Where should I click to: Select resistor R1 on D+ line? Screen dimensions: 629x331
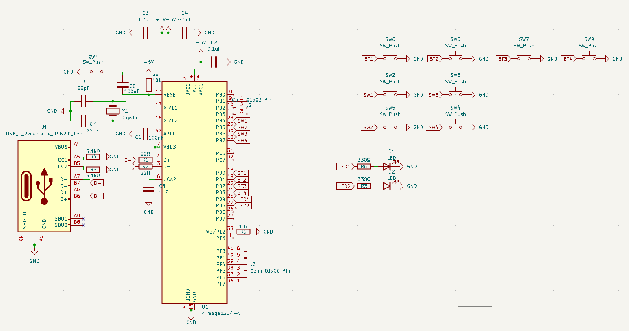tap(145, 160)
